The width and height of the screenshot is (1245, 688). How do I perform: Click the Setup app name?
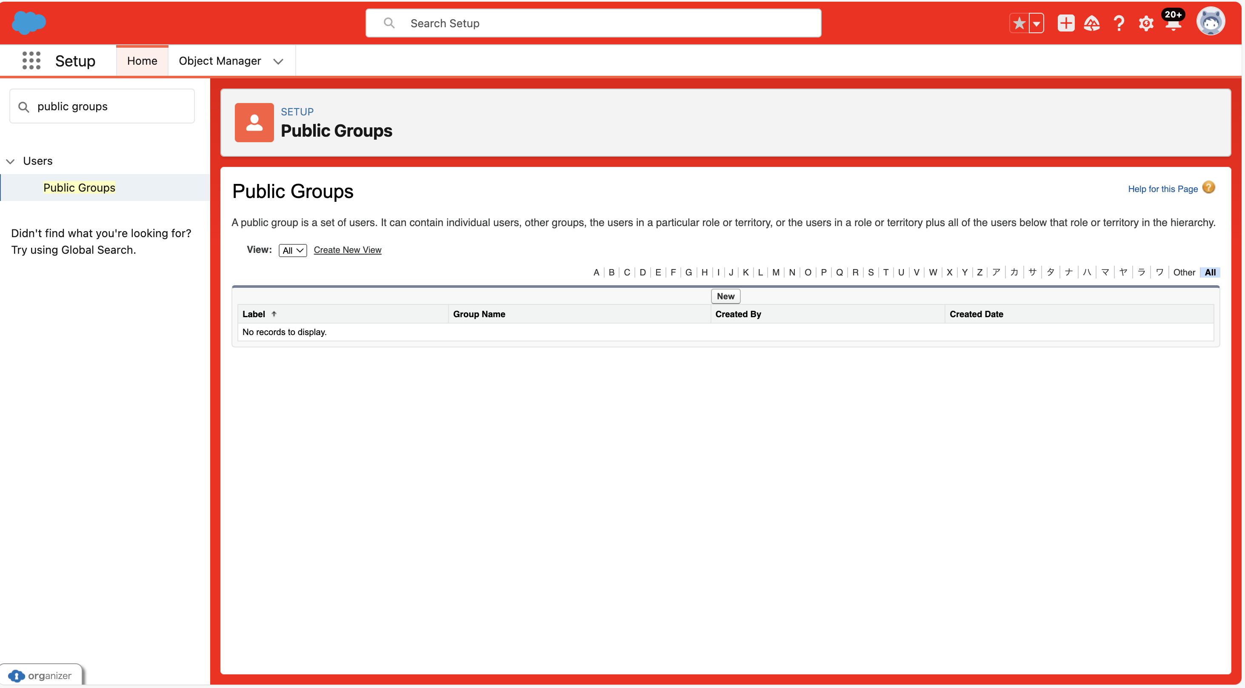pos(75,61)
